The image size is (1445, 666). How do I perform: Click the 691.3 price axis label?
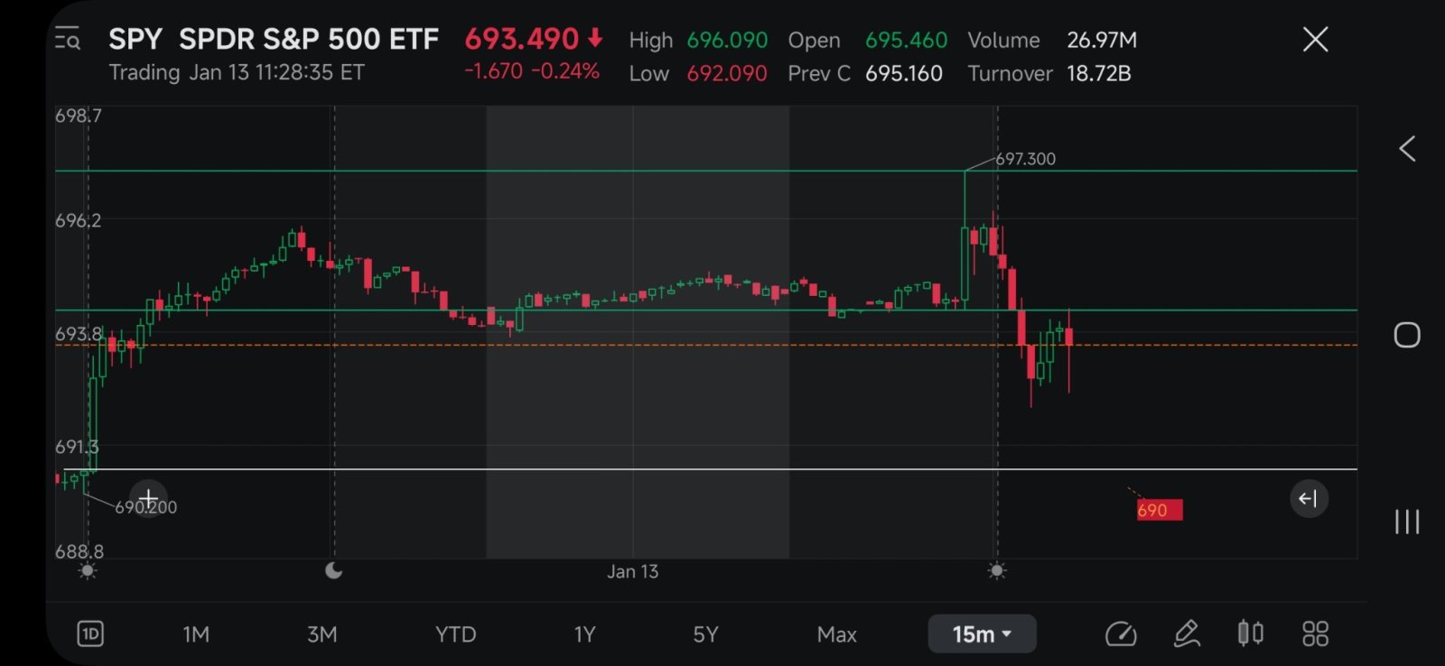[x=77, y=447]
